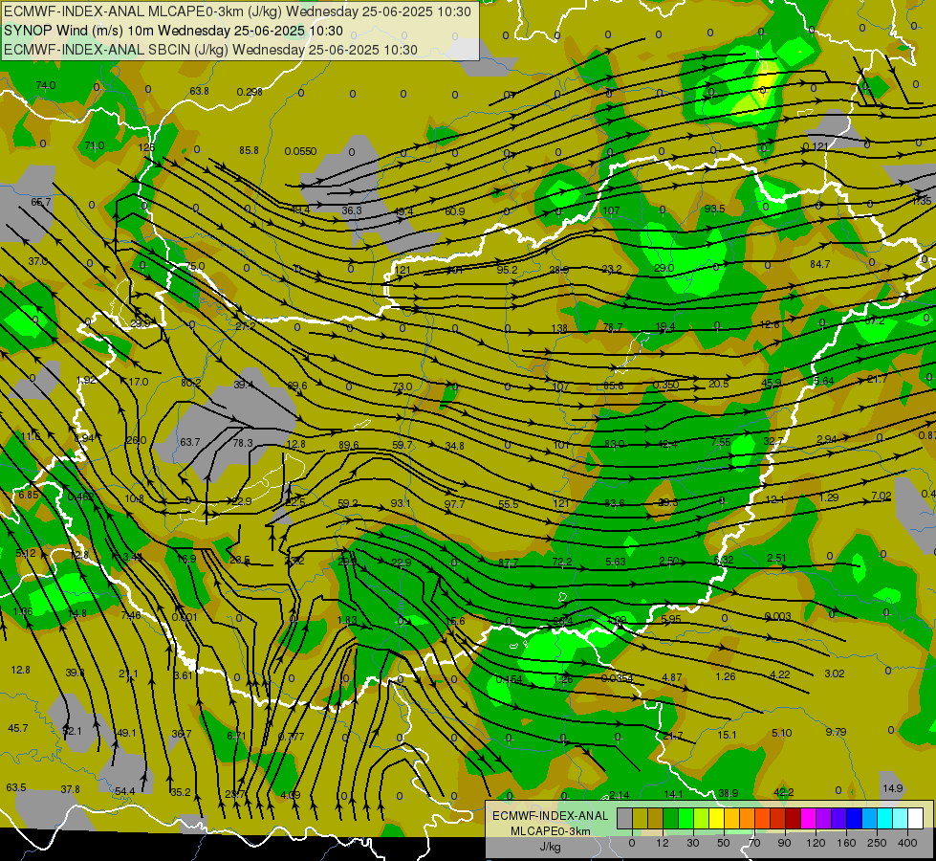Image resolution: width=936 pixels, height=861 pixels.
Task: Click the map value 84.7
Action: (819, 264)
